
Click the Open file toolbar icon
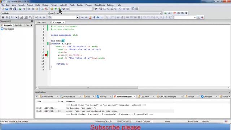pos(7,9)
